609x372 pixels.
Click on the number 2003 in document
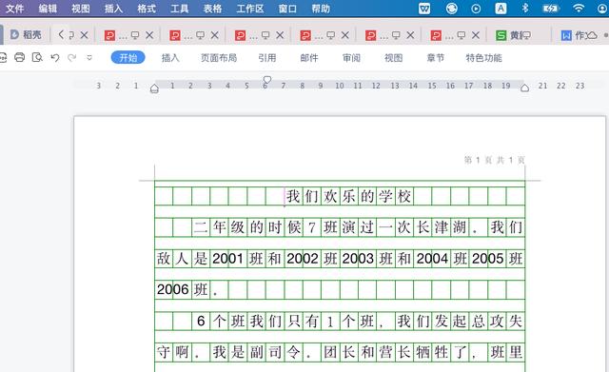pyautogui.click(x=358, y=259)
